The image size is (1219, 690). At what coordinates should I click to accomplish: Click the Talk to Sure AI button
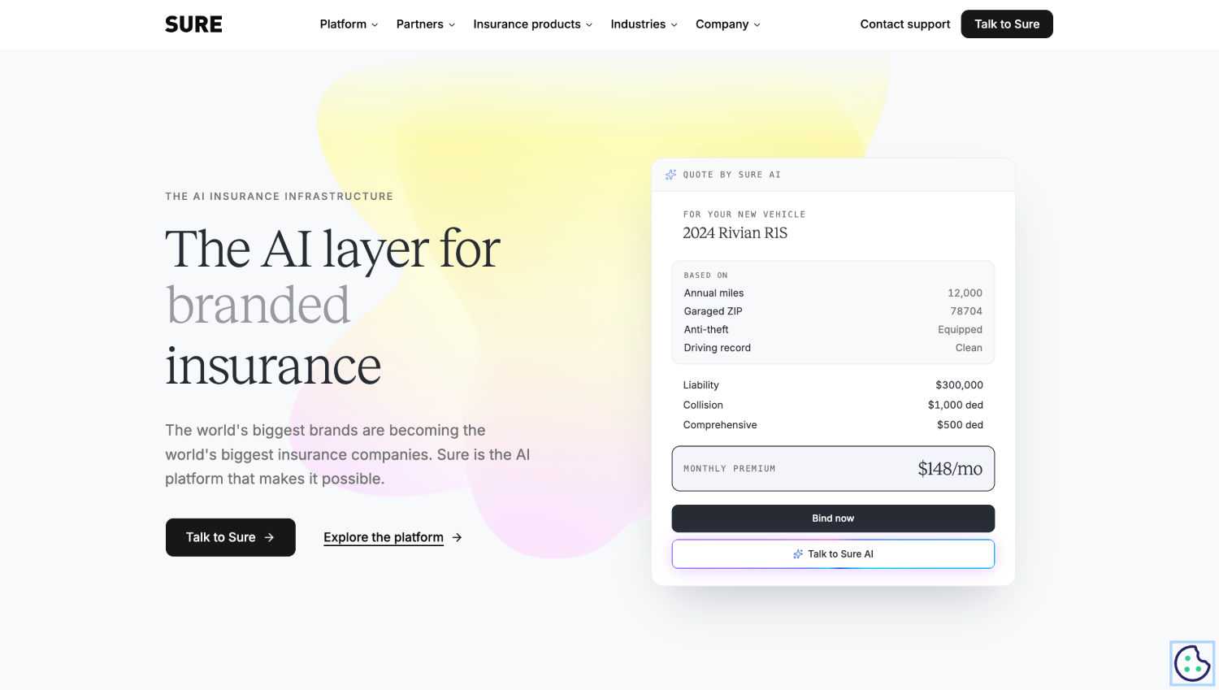833,554
